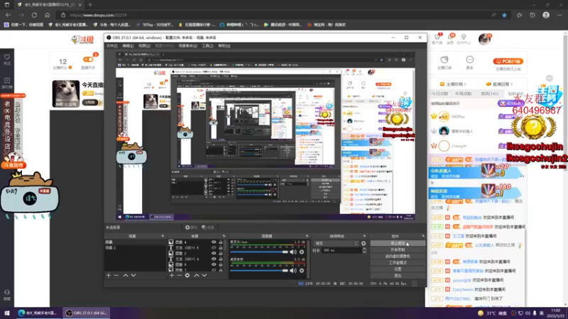Open the scene transition type dropdown
This screenshot has height=319, width=568.
tap(336, 243)
